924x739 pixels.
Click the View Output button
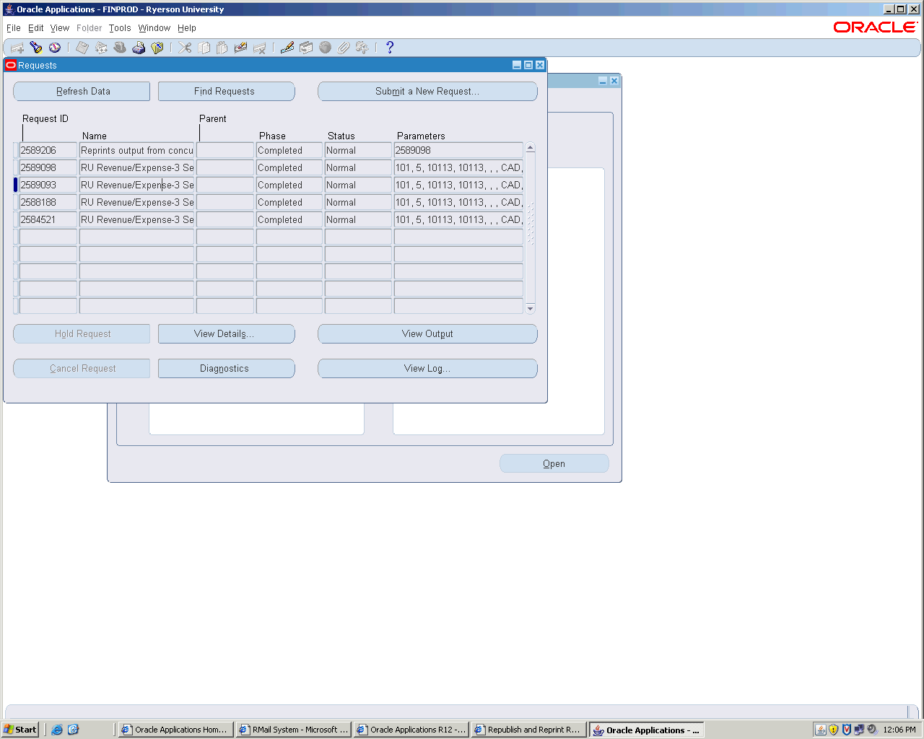point(427,334)
